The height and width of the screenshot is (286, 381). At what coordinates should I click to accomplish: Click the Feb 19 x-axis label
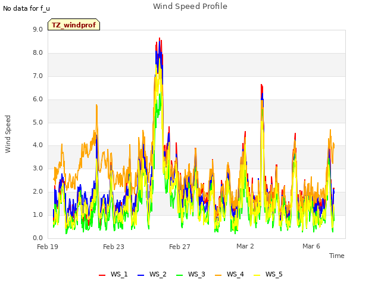pyautogui.click(x=48, y=247)
